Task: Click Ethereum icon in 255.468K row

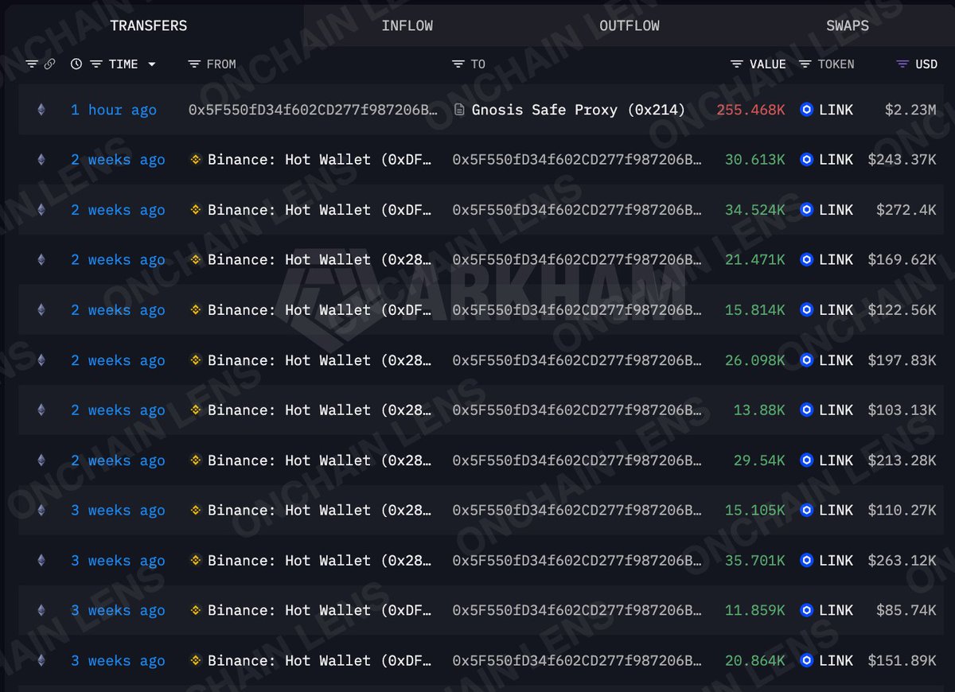Action: (41, 110)
